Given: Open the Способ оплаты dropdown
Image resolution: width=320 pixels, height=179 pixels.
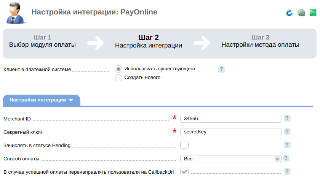Looking at the screenshot, I should 230,159.
